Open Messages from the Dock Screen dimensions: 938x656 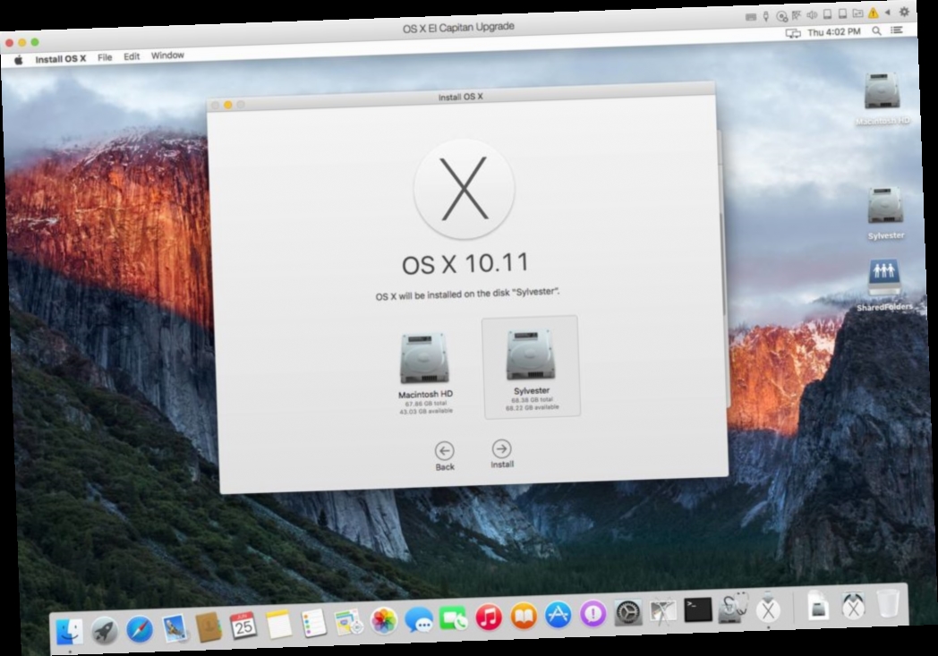coord(418,619)
